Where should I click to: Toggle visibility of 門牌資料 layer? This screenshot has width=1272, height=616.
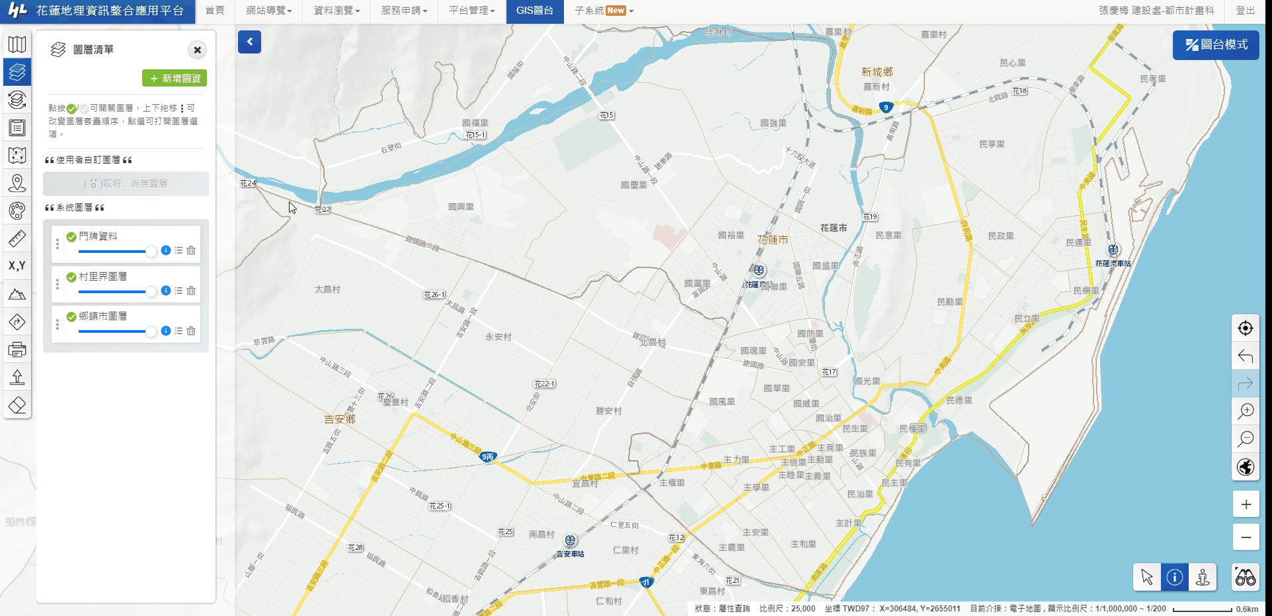71,237
